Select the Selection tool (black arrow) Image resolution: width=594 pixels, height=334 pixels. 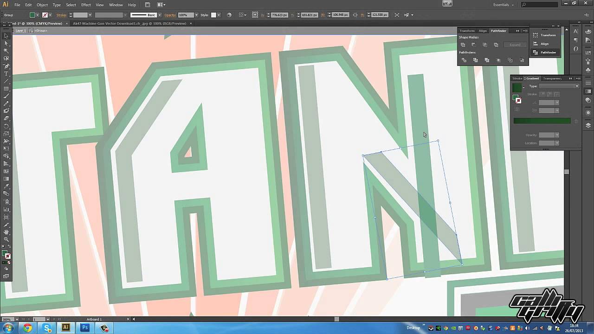[6, 36]
